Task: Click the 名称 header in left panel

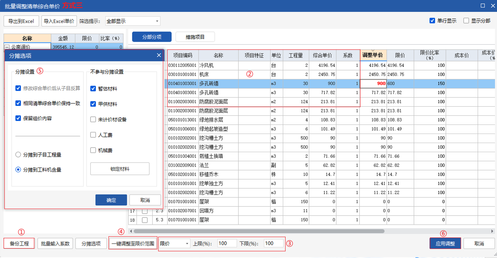Action: [x=27, y=38]
